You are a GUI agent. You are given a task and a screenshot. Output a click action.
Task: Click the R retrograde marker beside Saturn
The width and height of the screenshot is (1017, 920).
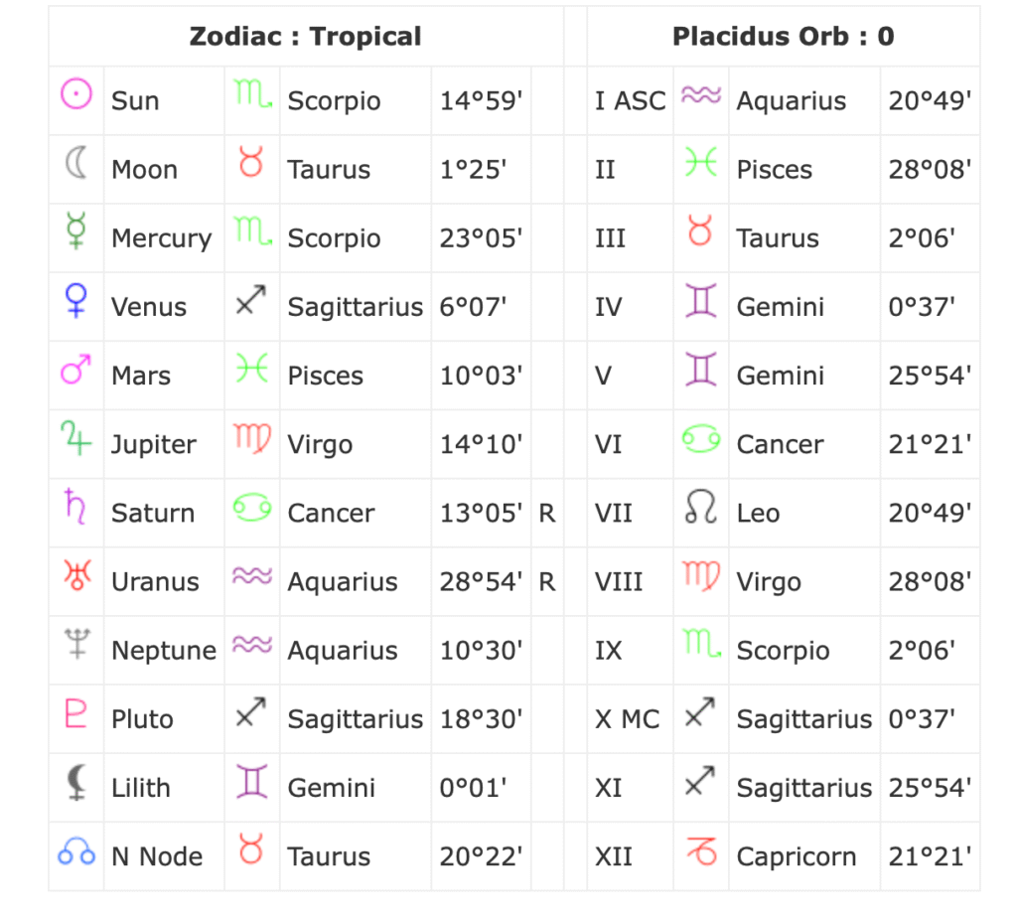click(x=547, y=514)
